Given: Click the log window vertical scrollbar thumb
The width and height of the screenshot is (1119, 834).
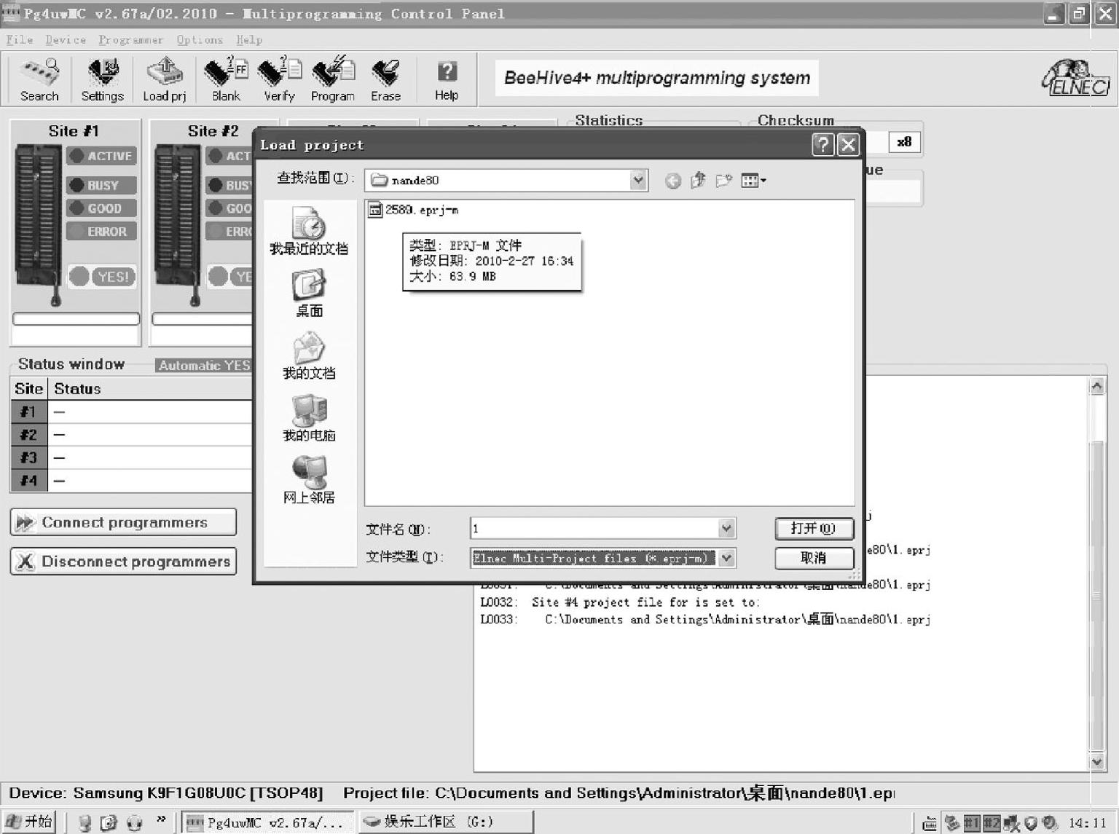Looking at the screenshot, I should [x=1097, y=596].
